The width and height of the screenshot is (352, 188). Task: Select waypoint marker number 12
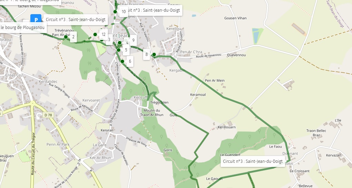click(103, 34)
